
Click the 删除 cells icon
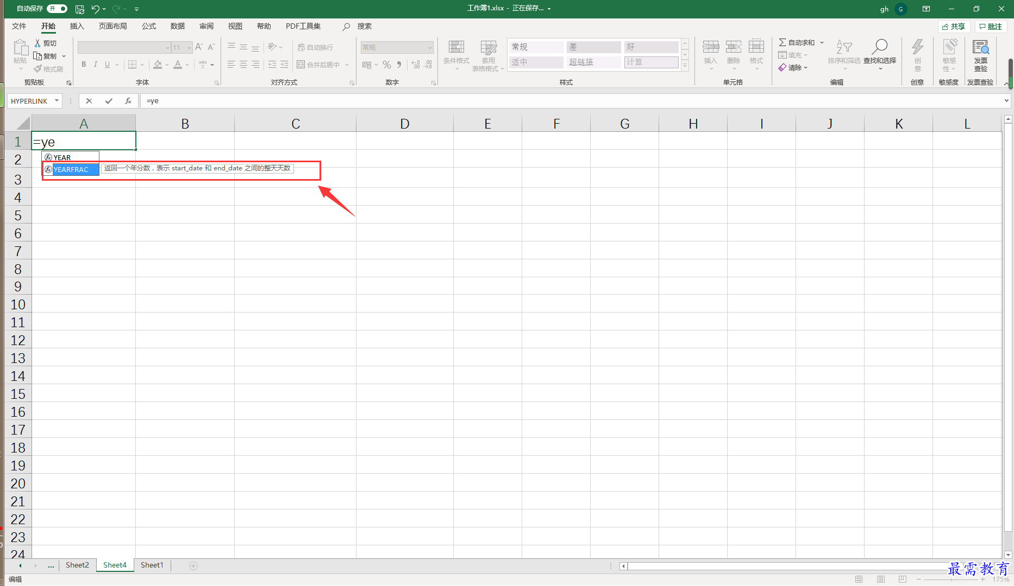point(734,47)
